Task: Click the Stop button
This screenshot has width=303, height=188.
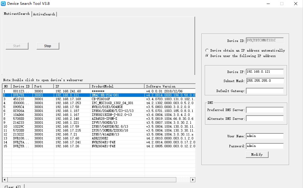Action: [48, 46]
